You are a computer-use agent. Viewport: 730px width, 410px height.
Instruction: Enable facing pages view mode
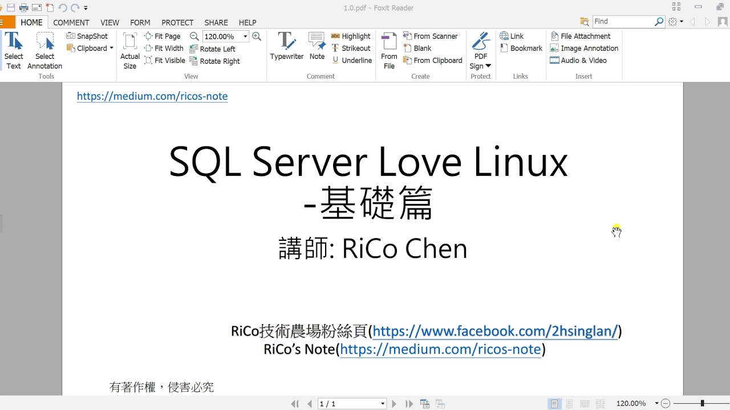click(585, 404)
